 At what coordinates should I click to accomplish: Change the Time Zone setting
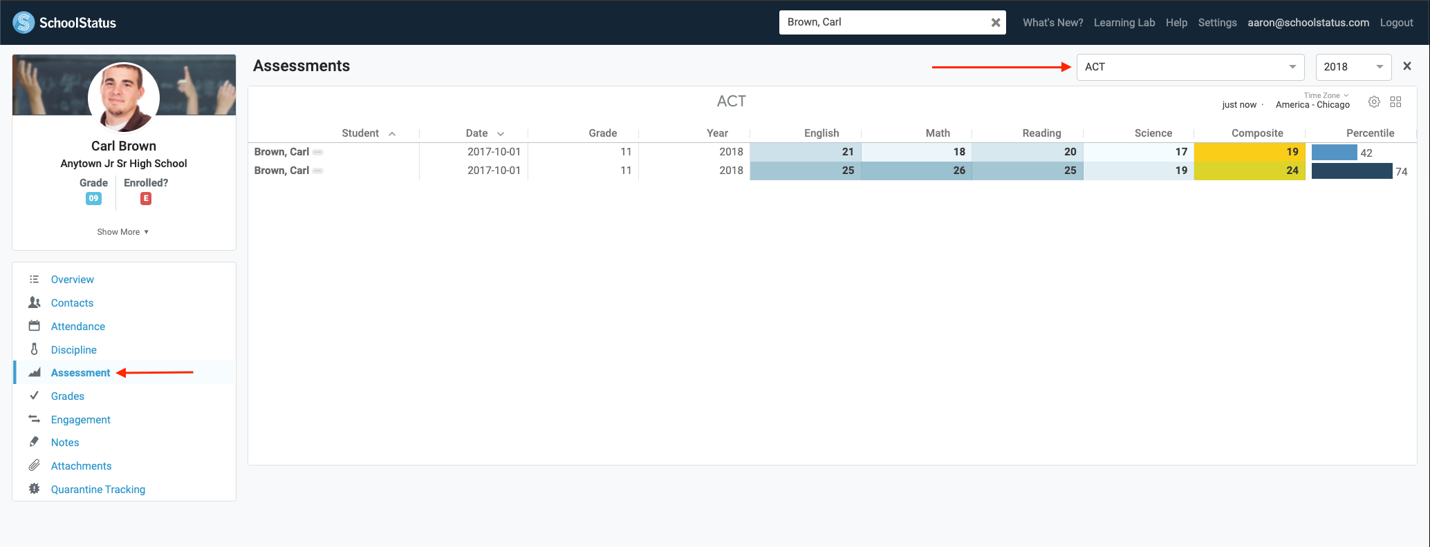click(x=1326, y=96)
